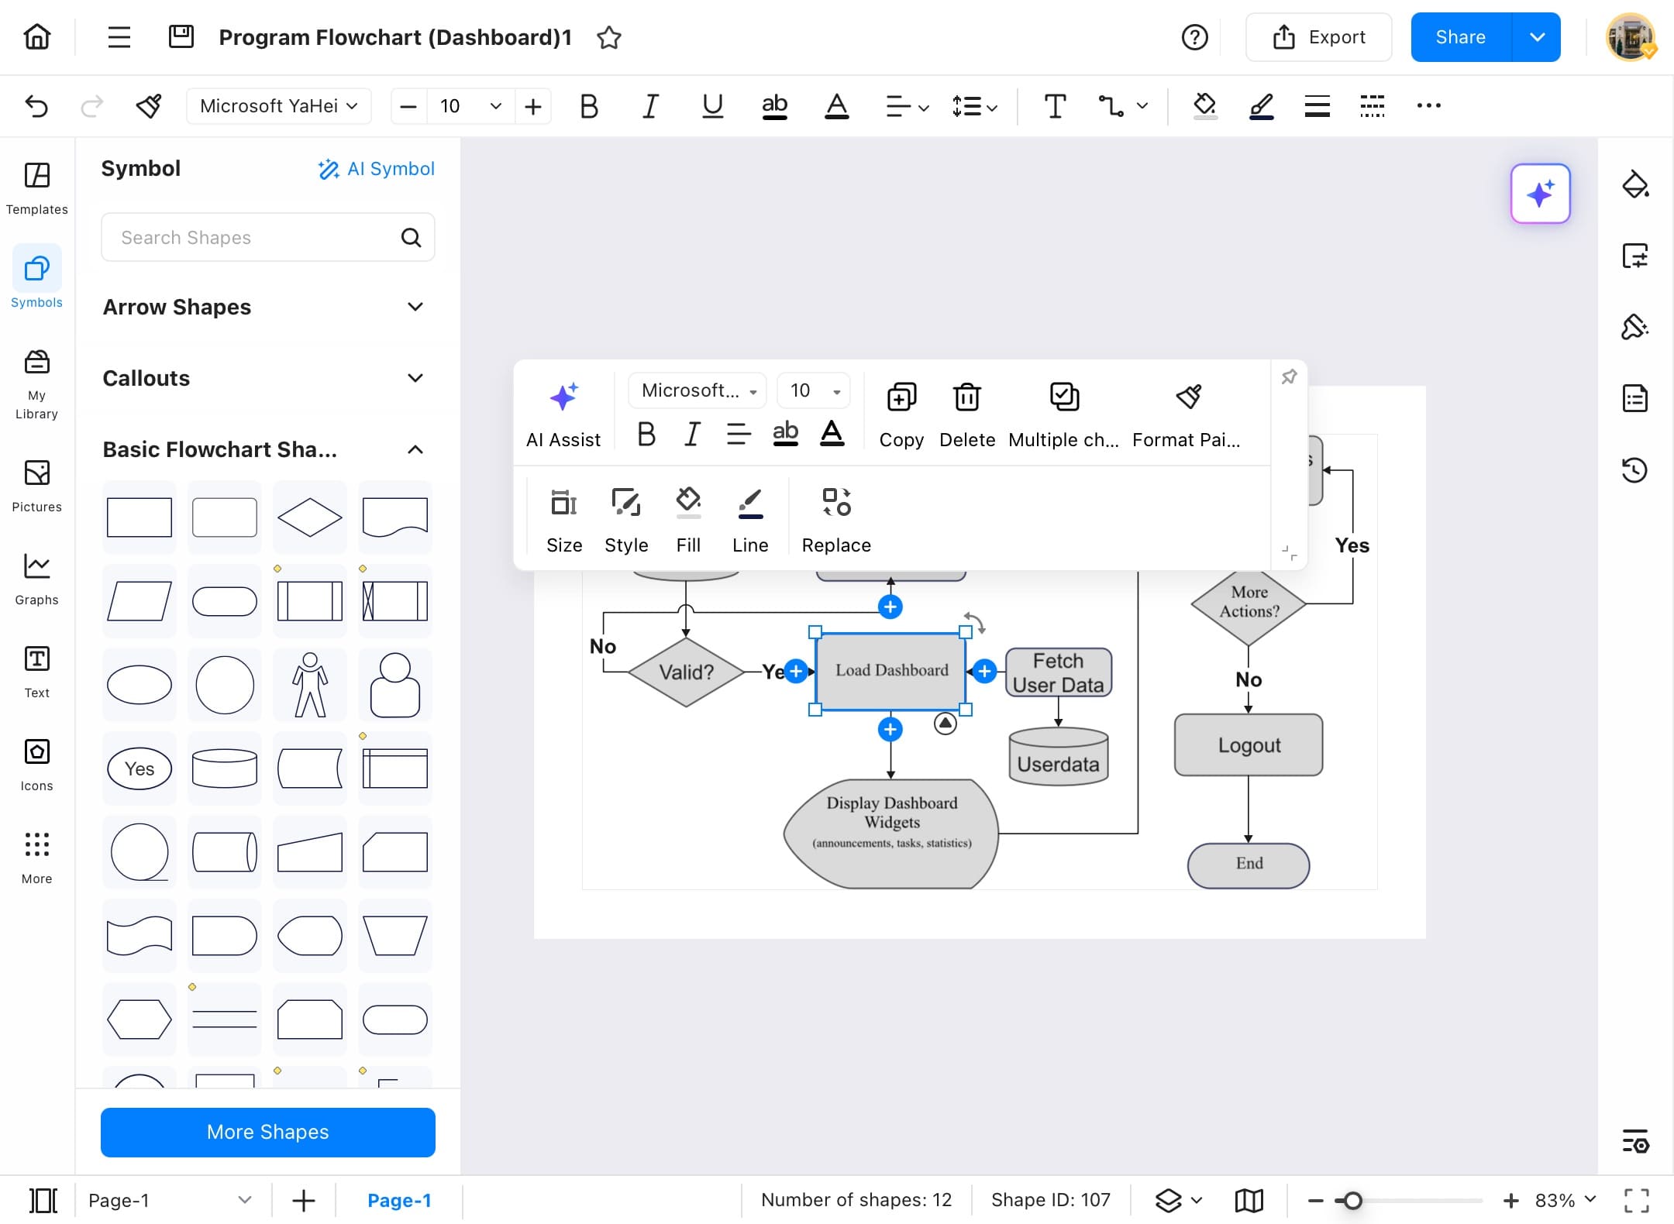Click the Size icon in floating toolbar

point(563,502)
